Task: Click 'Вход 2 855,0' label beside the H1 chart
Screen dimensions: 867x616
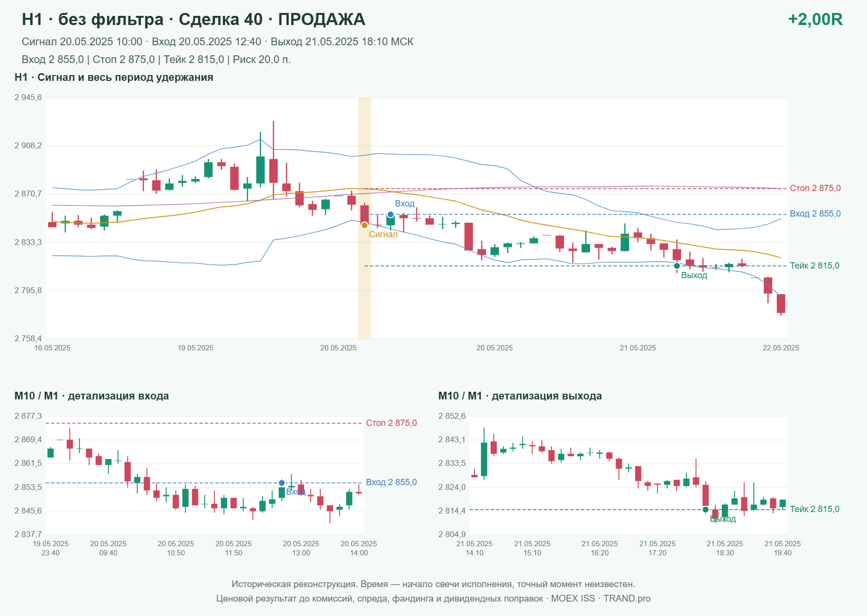Action: [815, 214]
